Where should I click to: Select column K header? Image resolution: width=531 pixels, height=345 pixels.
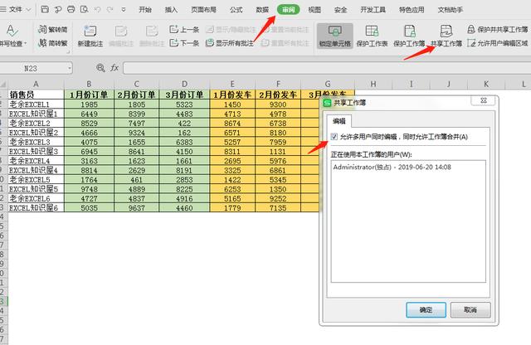(486, 84)
